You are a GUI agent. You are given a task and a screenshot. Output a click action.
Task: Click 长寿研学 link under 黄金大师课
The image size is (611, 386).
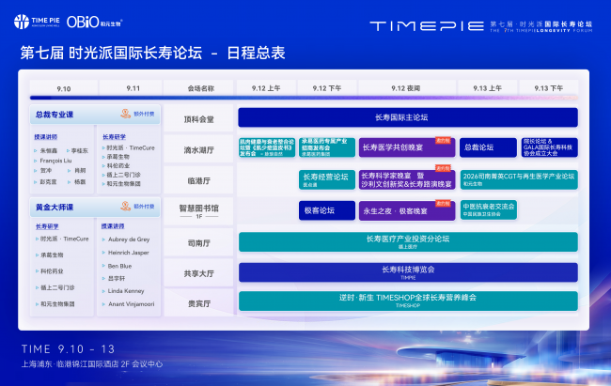[x=47, y=226]
